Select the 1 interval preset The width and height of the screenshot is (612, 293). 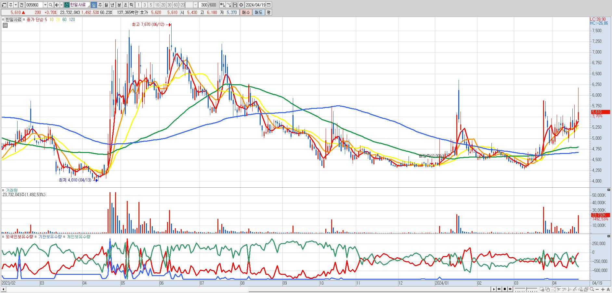pyautogui.click(x=138, y=5)
